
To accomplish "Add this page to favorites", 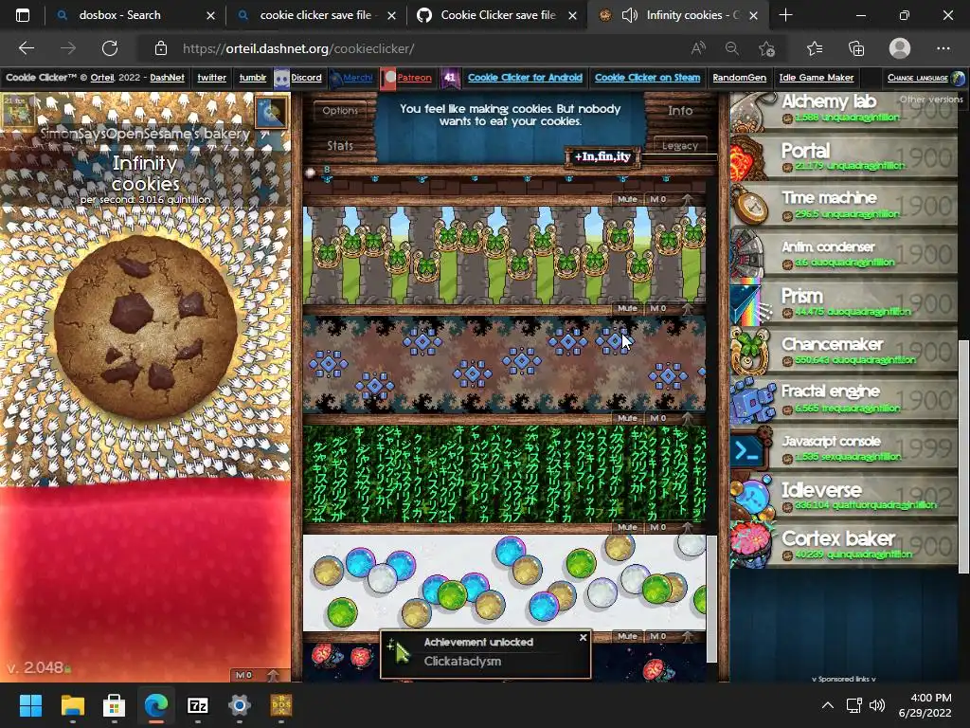I will [x=766, y=48].
